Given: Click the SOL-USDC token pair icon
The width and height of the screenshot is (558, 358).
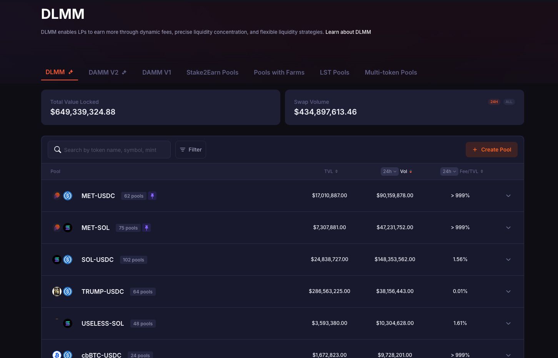Looking at the screenshot, I should point(62,260).
